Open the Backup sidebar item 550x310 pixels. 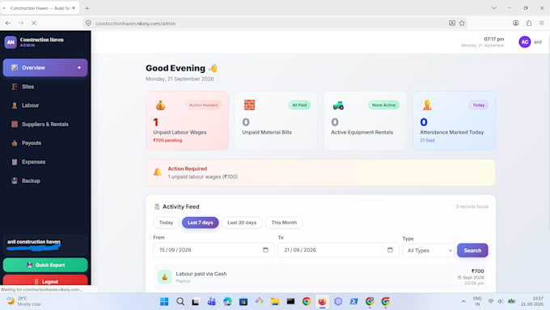(45, 180)
